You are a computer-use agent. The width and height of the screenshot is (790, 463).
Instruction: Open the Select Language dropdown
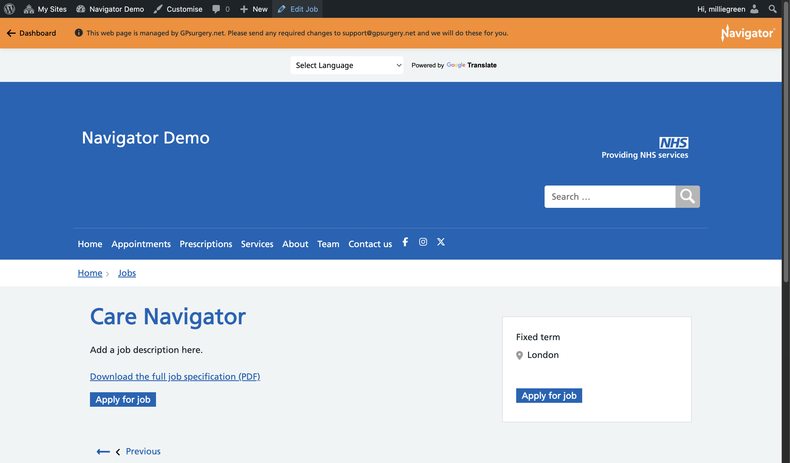point(347,65)
